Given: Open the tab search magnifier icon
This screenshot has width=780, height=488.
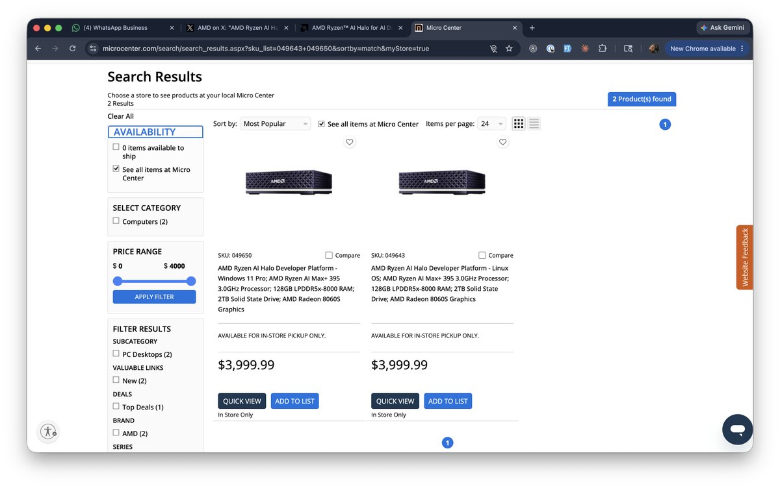Looking at the screenshot, I should [x=628, y=49].
